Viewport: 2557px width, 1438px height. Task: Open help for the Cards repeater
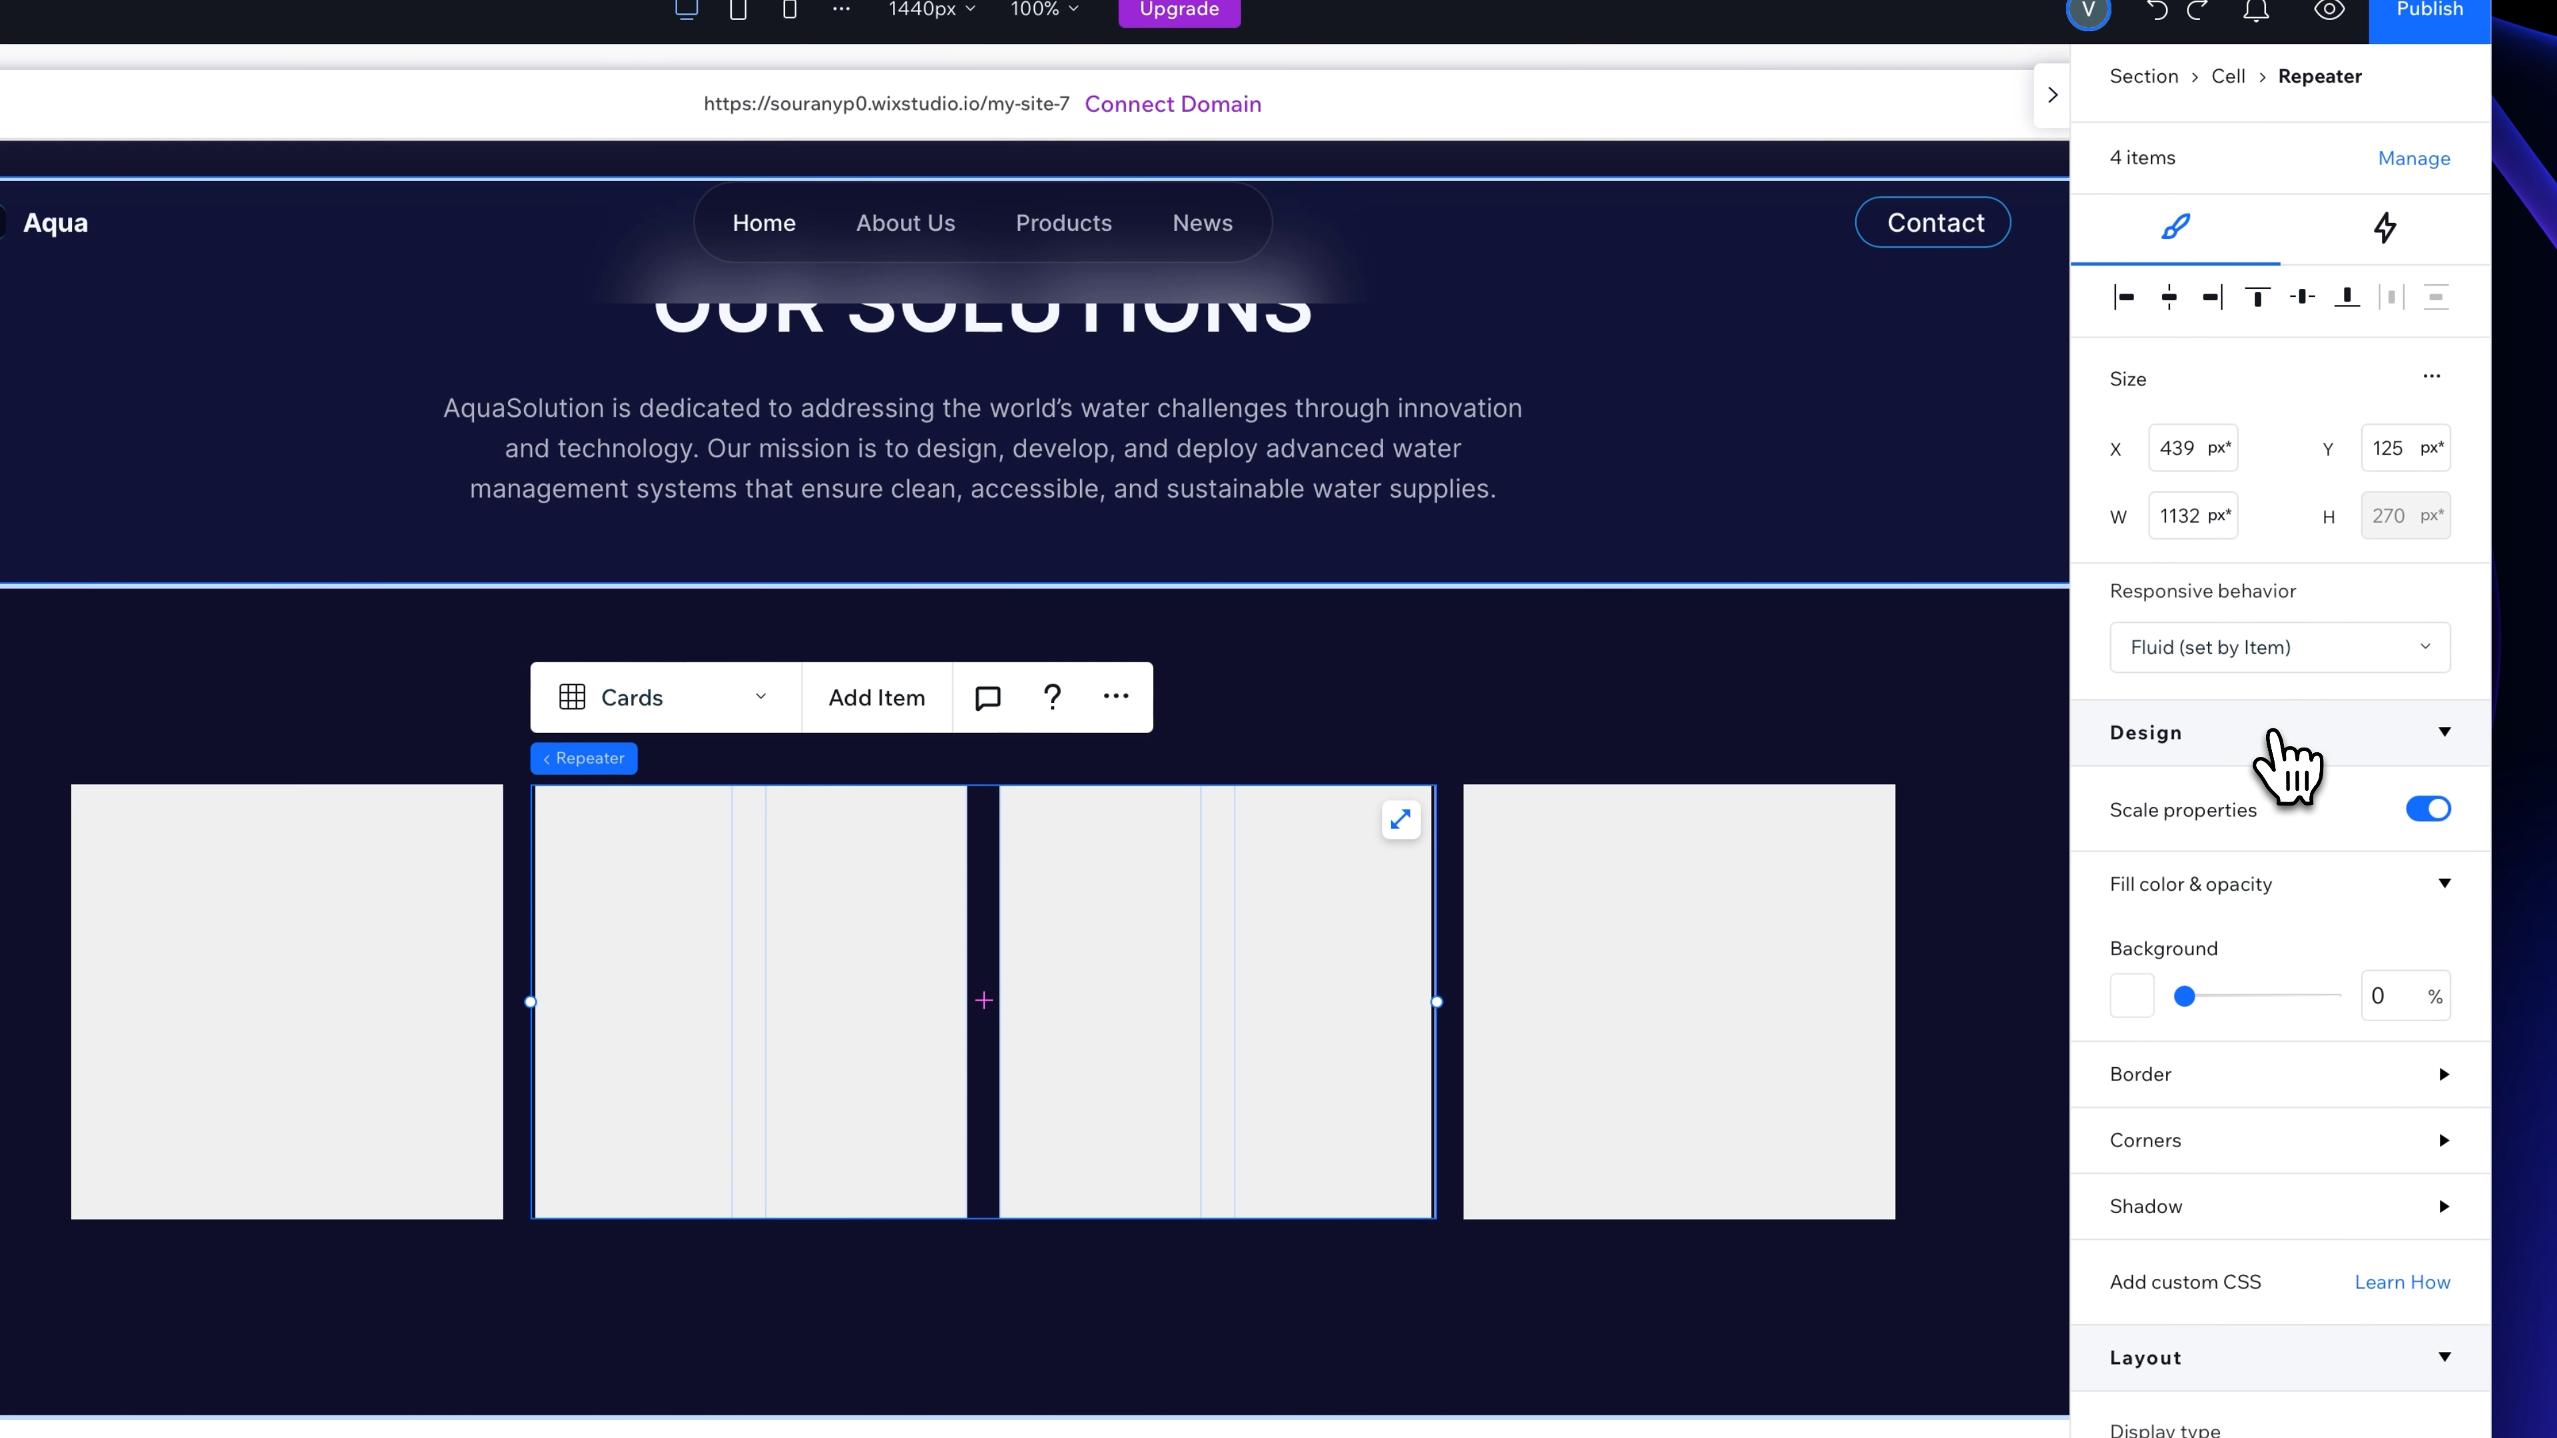click(x=1051, y=696)
